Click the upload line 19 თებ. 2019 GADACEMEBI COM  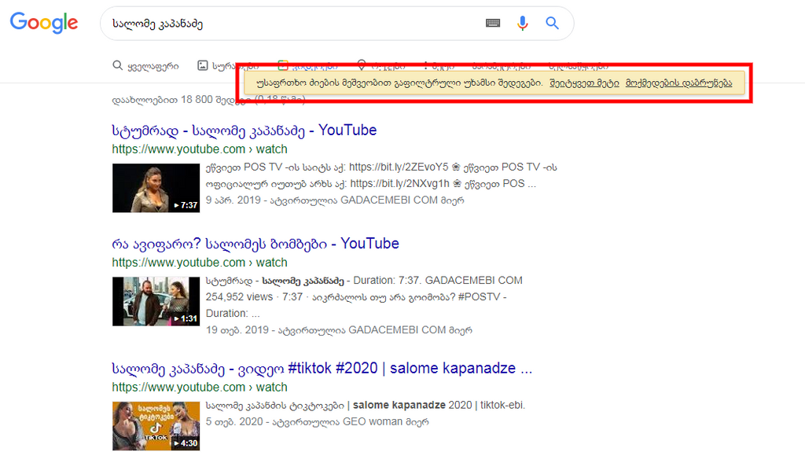click(339, 330)
